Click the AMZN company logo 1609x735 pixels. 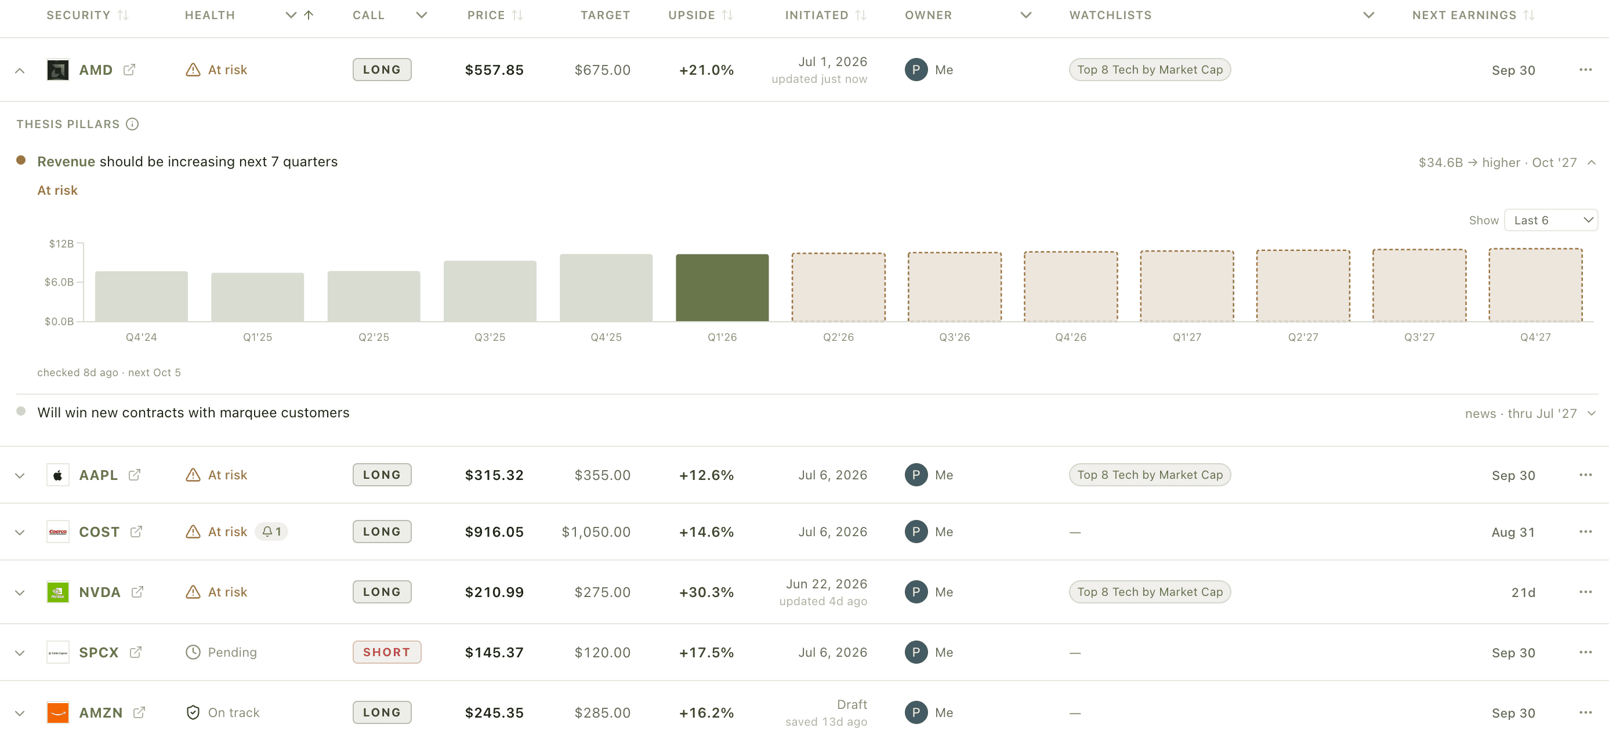pyautogui.click(x=58, y=712)
